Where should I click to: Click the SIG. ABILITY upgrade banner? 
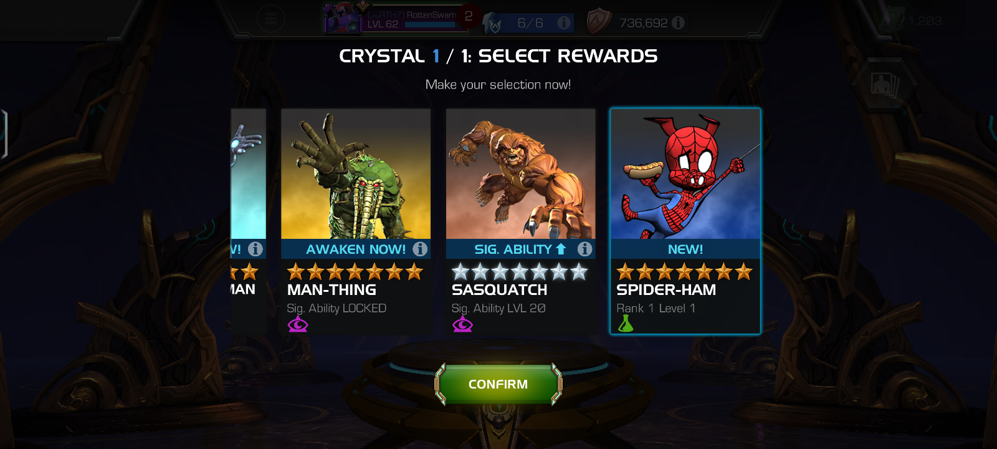[520, 249]
